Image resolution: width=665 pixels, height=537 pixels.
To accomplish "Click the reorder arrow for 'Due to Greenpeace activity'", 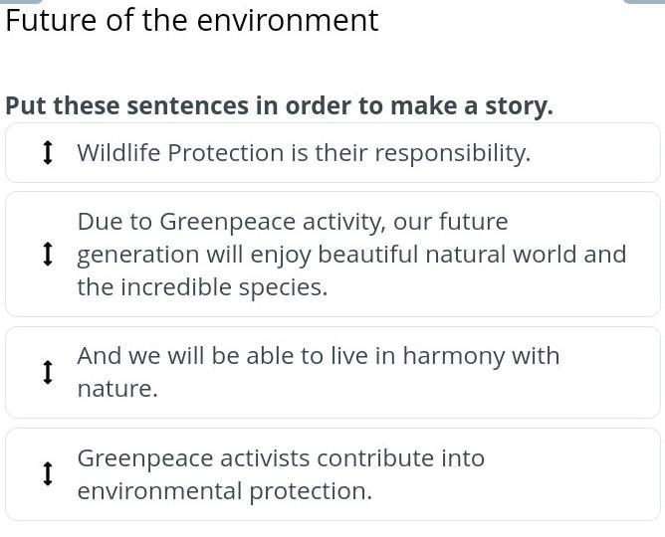I will 47,255.
